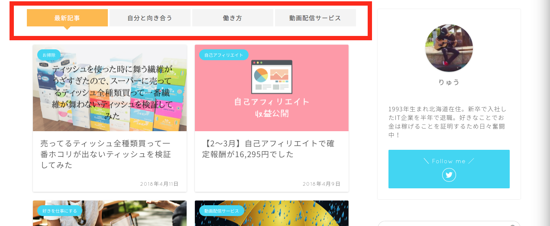Image resolution: width=550 pixels, height=226 pixels.
Task: Click the 2018年4月11日 post date
Action: coord(159,184)
